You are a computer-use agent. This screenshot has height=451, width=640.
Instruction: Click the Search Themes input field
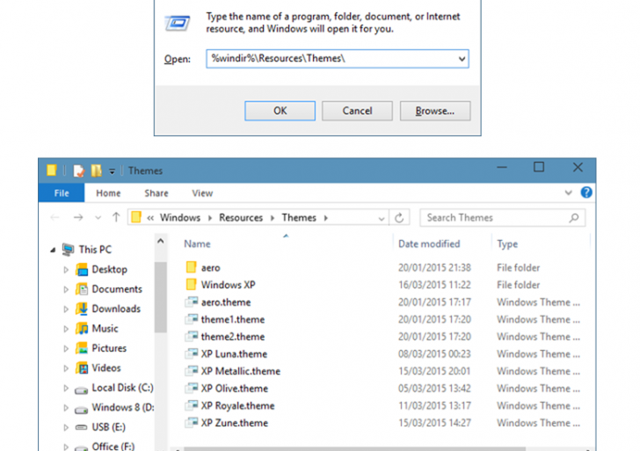click(492, 218)
